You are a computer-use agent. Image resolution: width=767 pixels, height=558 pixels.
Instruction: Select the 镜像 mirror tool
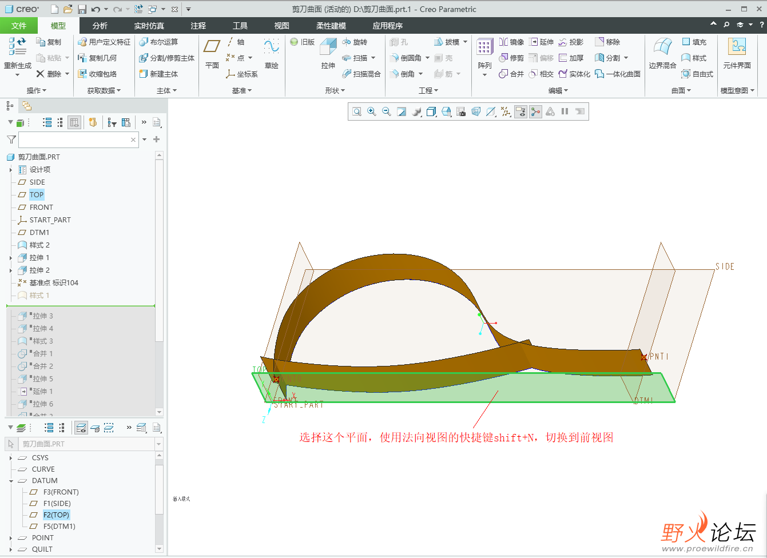(x=511, y=42)
